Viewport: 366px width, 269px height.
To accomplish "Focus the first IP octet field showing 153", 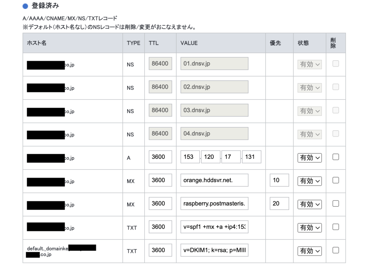I will (x=190, y=157).
